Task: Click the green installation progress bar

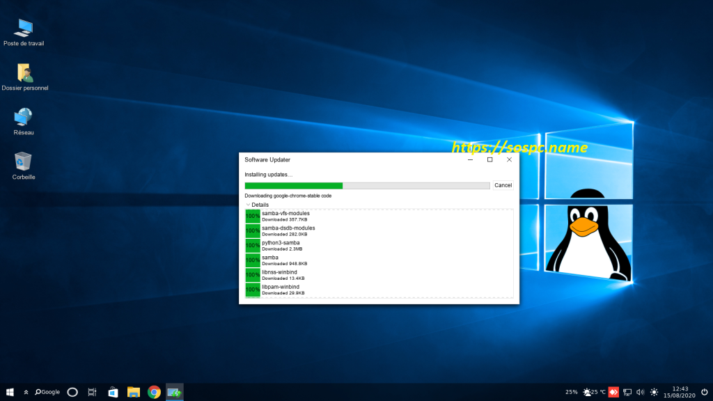Action: [x=292, y=185]
